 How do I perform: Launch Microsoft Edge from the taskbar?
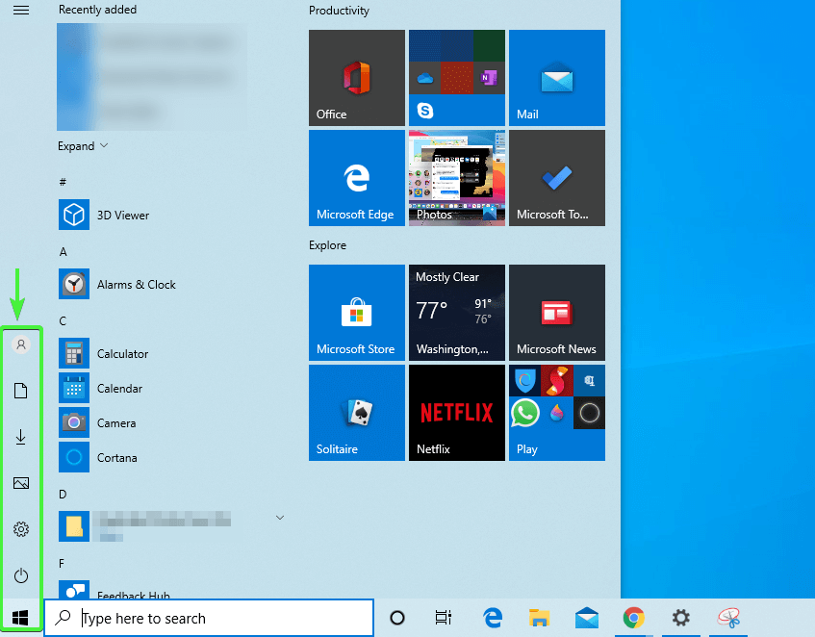click(x=492, y=619)
